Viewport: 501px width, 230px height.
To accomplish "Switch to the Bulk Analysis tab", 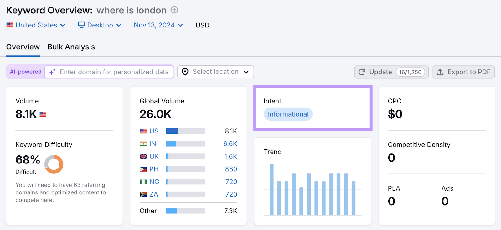I will click(x=71, y=47).
